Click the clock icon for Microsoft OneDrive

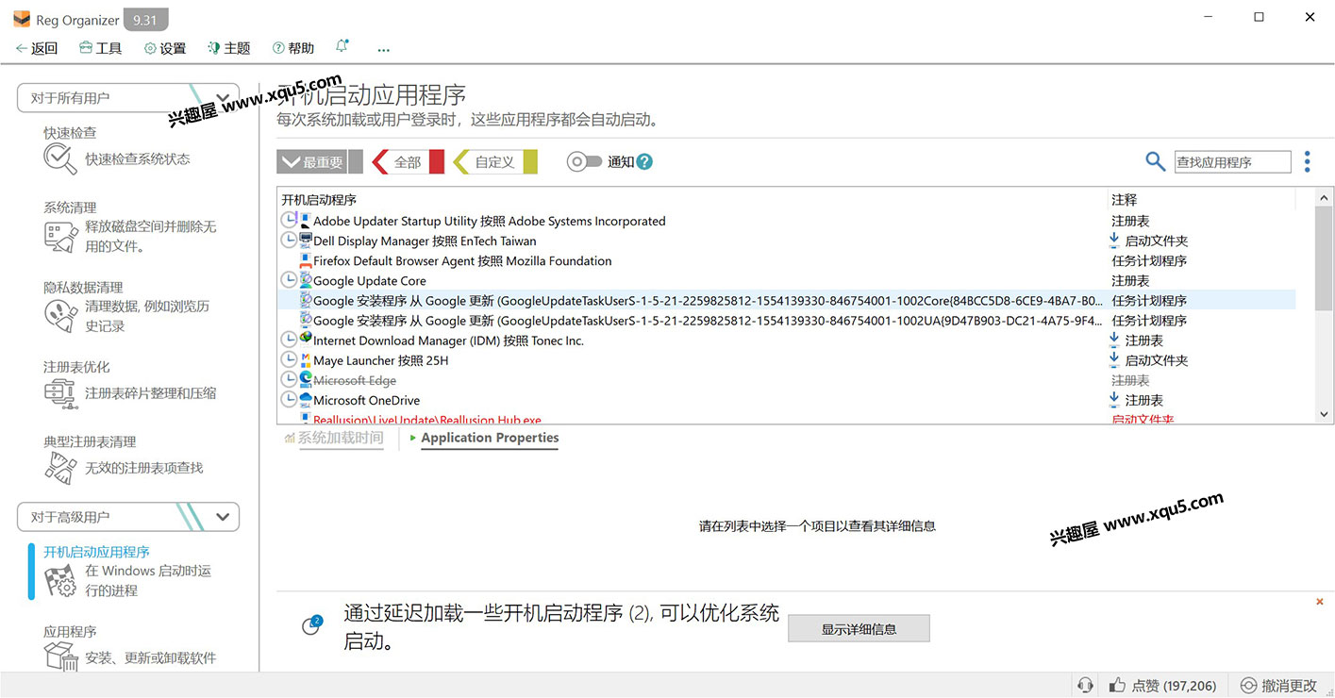[289, 400]
